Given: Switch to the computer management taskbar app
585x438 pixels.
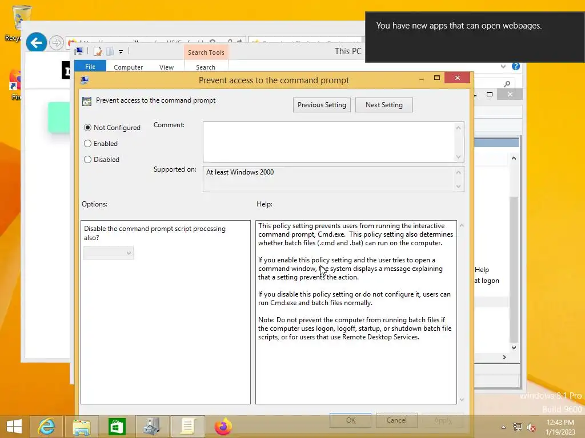Looking at the screenshot, I should point(152,427).
